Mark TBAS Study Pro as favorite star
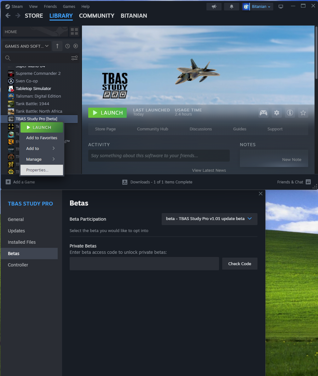Image resolution: width=318 pixels, height=376 pixels. [303, 113]
